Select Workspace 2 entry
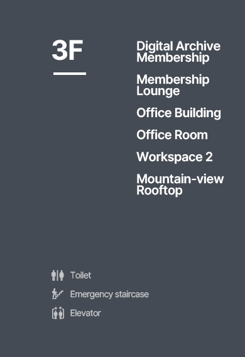The height and width of the screenshot is (357, 245). [175, 157]
